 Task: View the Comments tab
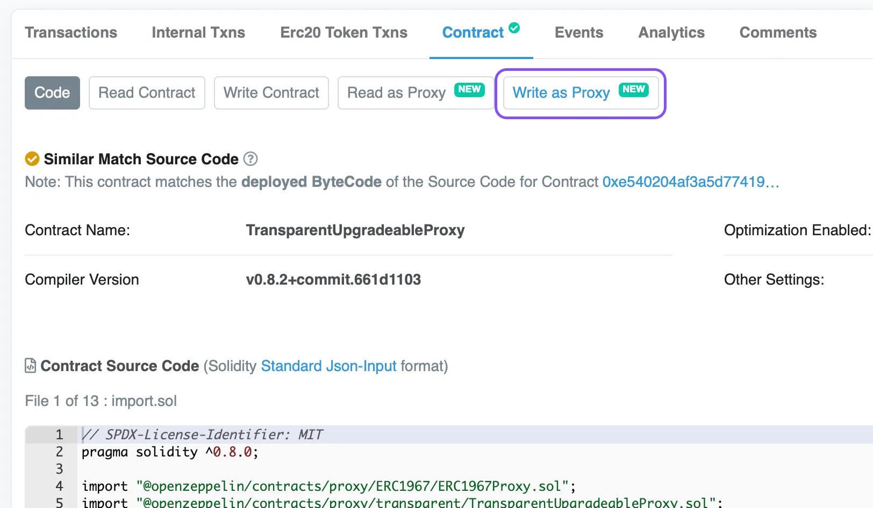(x=778, y=33)
